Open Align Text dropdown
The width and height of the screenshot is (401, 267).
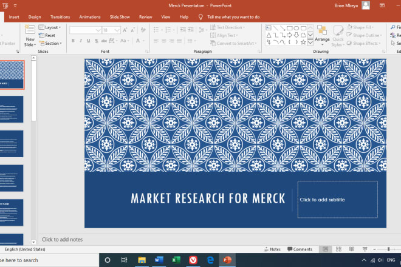pos(224,35)
